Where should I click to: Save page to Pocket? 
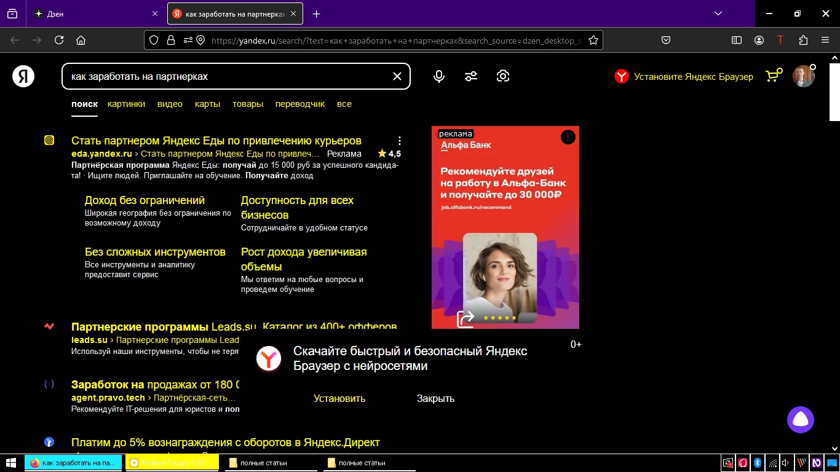click(666, 40)
